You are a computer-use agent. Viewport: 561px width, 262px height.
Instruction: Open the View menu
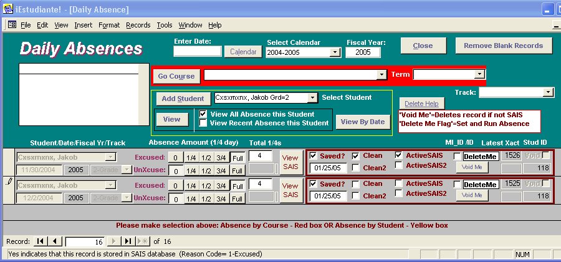click(x=61, y=25)
